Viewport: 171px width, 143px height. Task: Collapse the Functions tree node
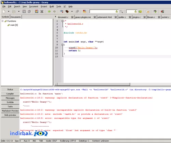(x=2, y=21)
